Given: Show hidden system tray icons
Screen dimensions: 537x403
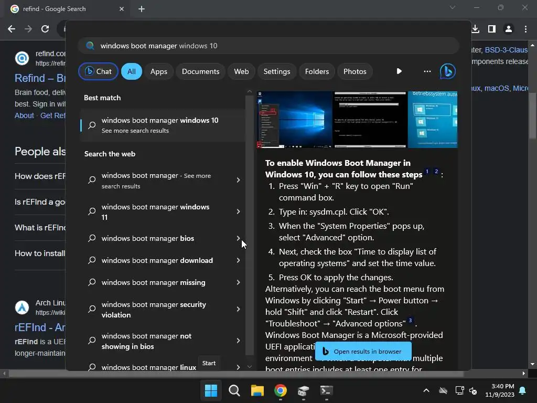Looking at the screenshot, I should [x=426, y=390].
